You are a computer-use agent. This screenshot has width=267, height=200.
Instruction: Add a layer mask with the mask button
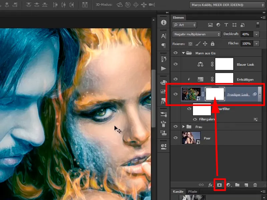[220, 185]
